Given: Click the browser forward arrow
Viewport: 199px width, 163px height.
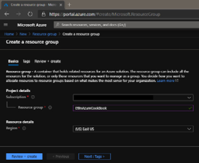Looking at the screenshot, I should 18,14.
